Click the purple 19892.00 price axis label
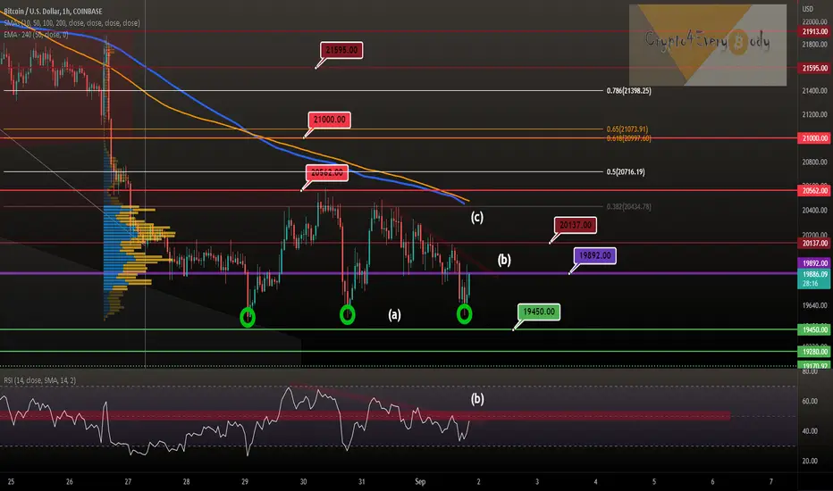Image resolution: width=833 pixels, height=491 pixels. coord(814,263)
